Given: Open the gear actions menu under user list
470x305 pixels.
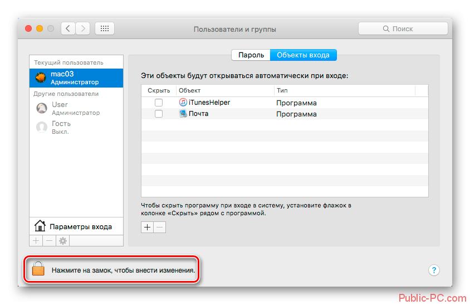Looking at the screenshot, I should 63,241.
